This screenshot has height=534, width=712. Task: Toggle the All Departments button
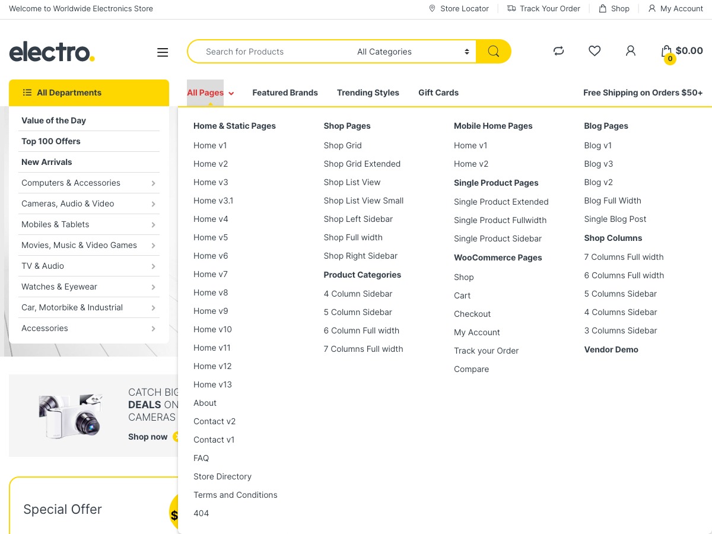pyautogui.click(x=89, y=93)
